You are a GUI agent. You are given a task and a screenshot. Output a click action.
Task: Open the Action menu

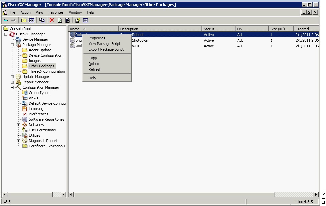[25, 12]
